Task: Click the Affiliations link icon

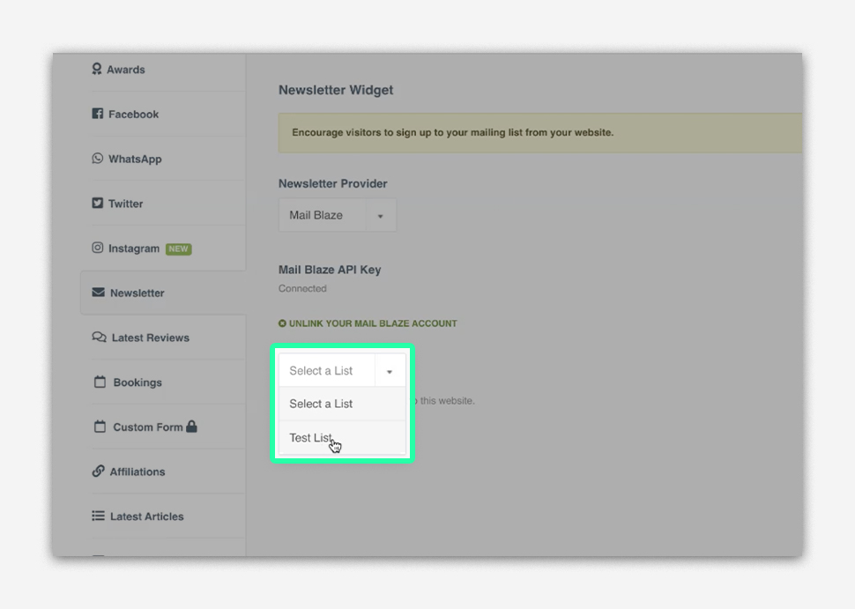Action: 98,472
